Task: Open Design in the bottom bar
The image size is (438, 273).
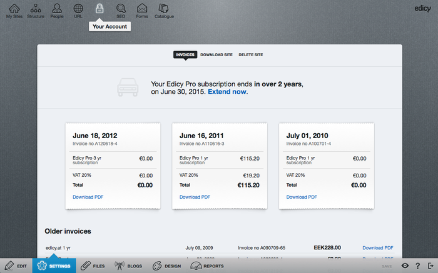Action: point(167,266)
